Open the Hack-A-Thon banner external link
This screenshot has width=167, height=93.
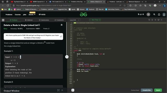pos(61,36)
